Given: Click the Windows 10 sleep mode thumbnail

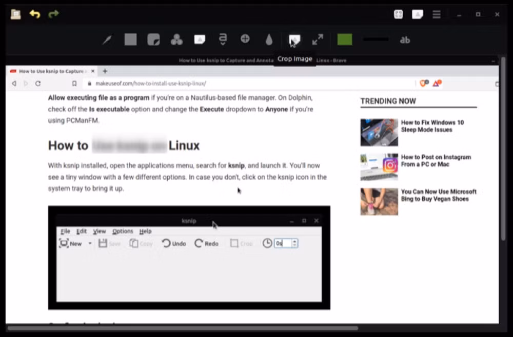Looking at the screenshot, I should click(x=379, y=132).
